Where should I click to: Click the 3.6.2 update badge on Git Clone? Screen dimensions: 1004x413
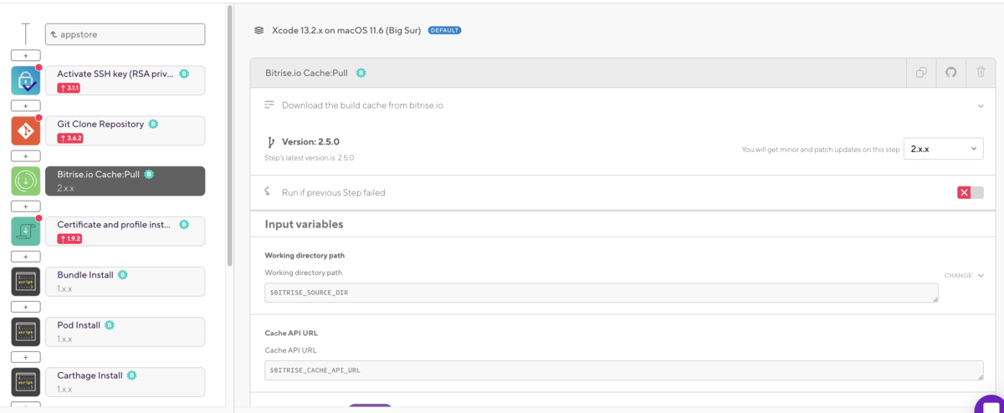(69, 138)
